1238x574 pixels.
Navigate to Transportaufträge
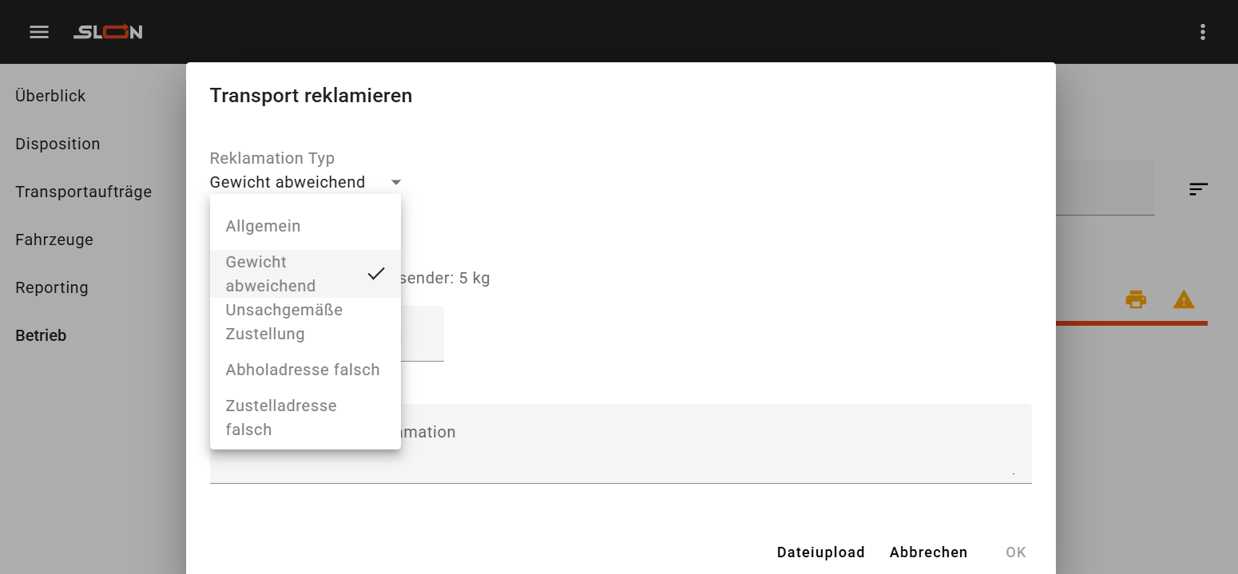(83, 192)
